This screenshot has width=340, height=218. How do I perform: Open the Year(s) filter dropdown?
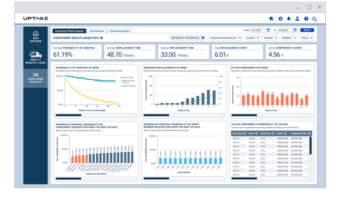coord(307,38)
